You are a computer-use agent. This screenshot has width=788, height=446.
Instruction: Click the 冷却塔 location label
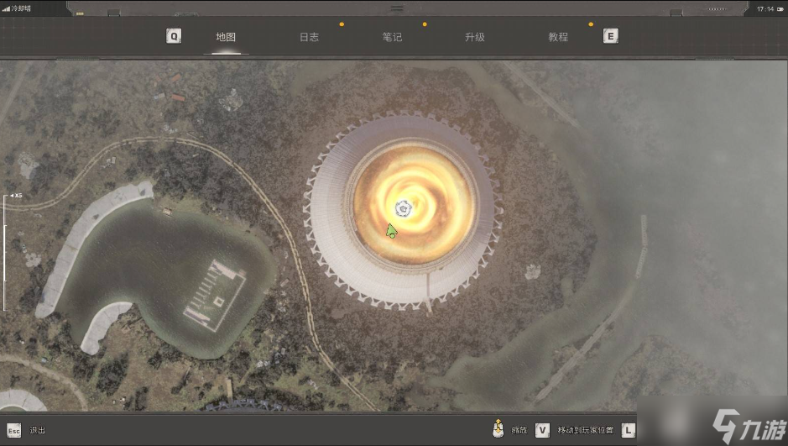[x=21, y=8]
